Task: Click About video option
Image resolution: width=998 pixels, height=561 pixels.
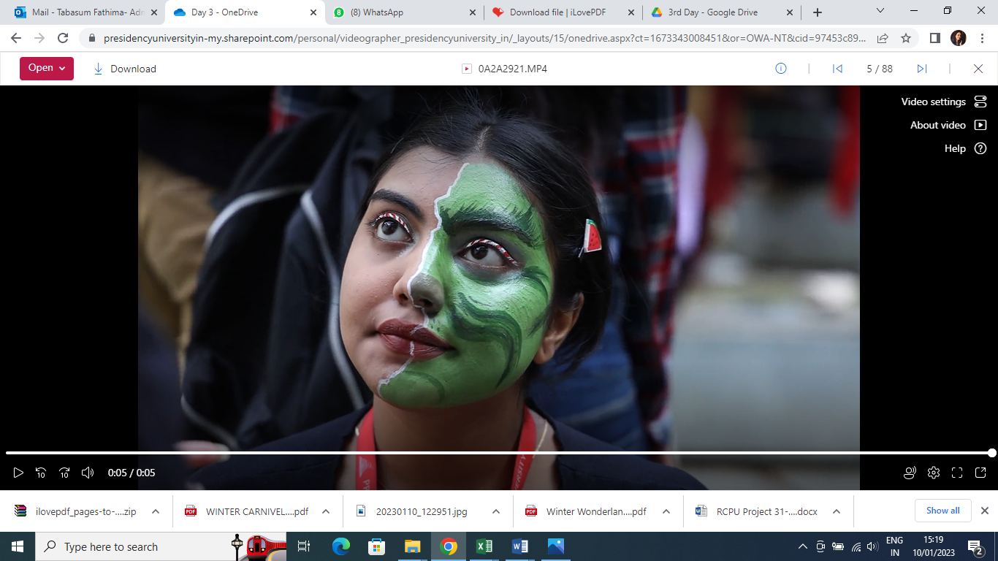Action: pos(948,125)
